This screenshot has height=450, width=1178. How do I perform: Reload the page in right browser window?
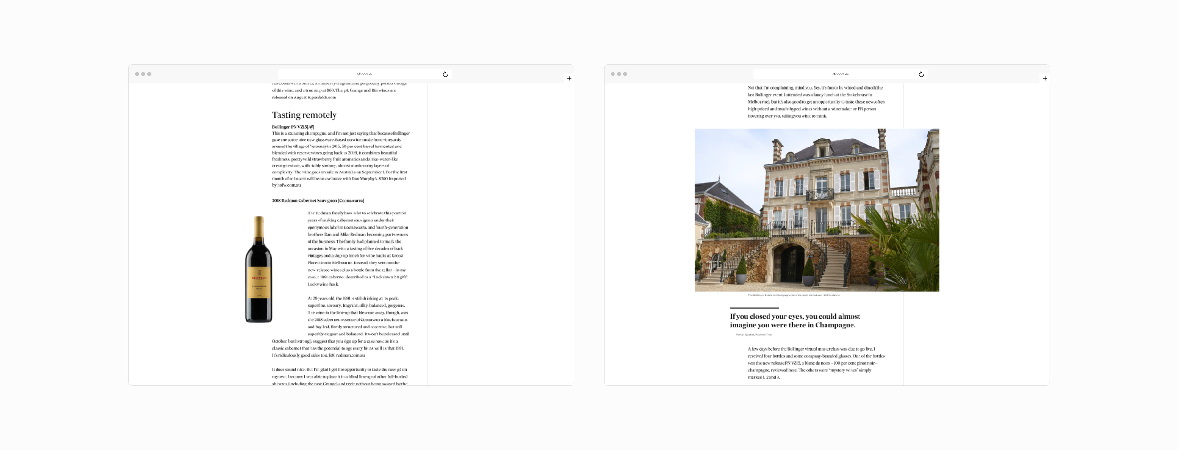pos(921,74)
